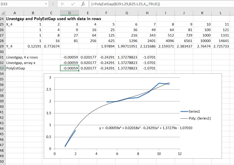
Task: Select row header 31
Action: pyautogui.click(x=3, y=57)
